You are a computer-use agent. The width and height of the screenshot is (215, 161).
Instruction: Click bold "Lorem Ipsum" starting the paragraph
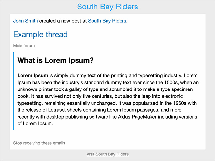33,75
